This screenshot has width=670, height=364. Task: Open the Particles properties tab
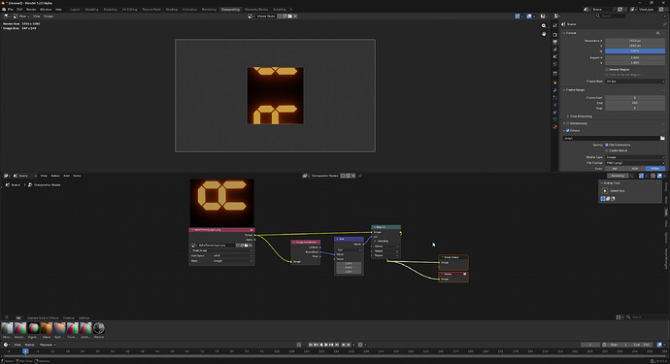pyautogui.click(x=555, y=97)
